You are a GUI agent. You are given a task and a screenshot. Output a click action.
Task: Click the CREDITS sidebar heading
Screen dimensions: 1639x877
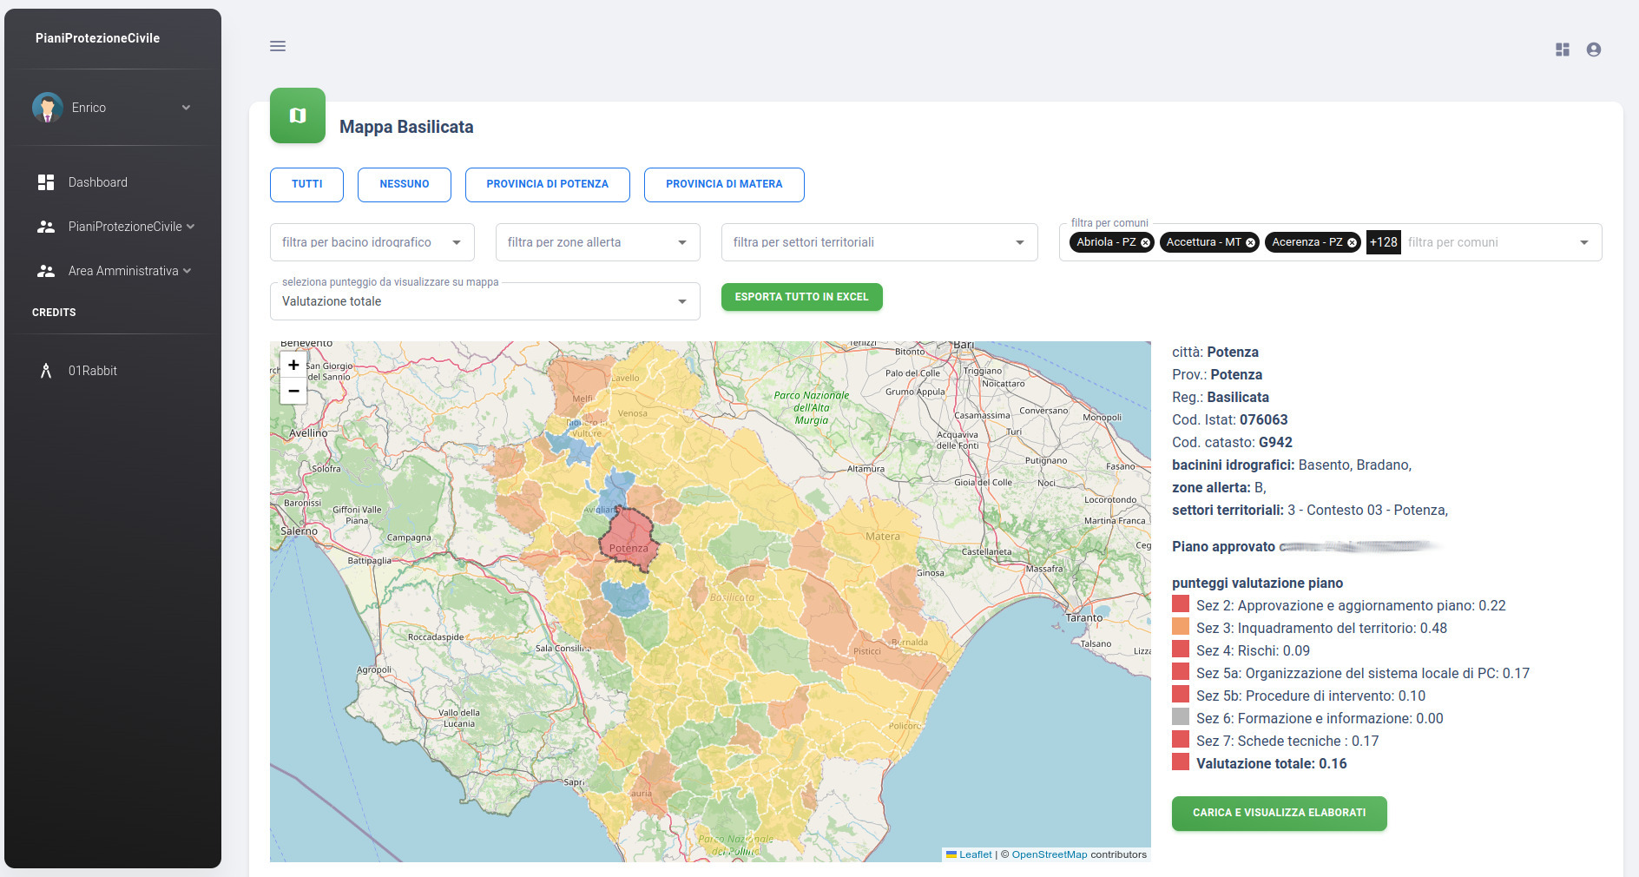[x=54, y=313]
